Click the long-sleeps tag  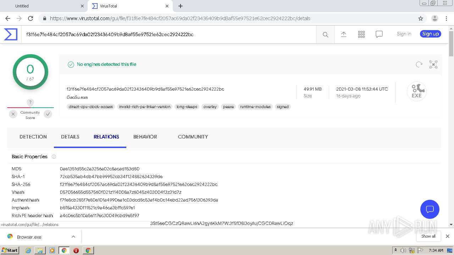pyautogui.click(x=187, y=107)
